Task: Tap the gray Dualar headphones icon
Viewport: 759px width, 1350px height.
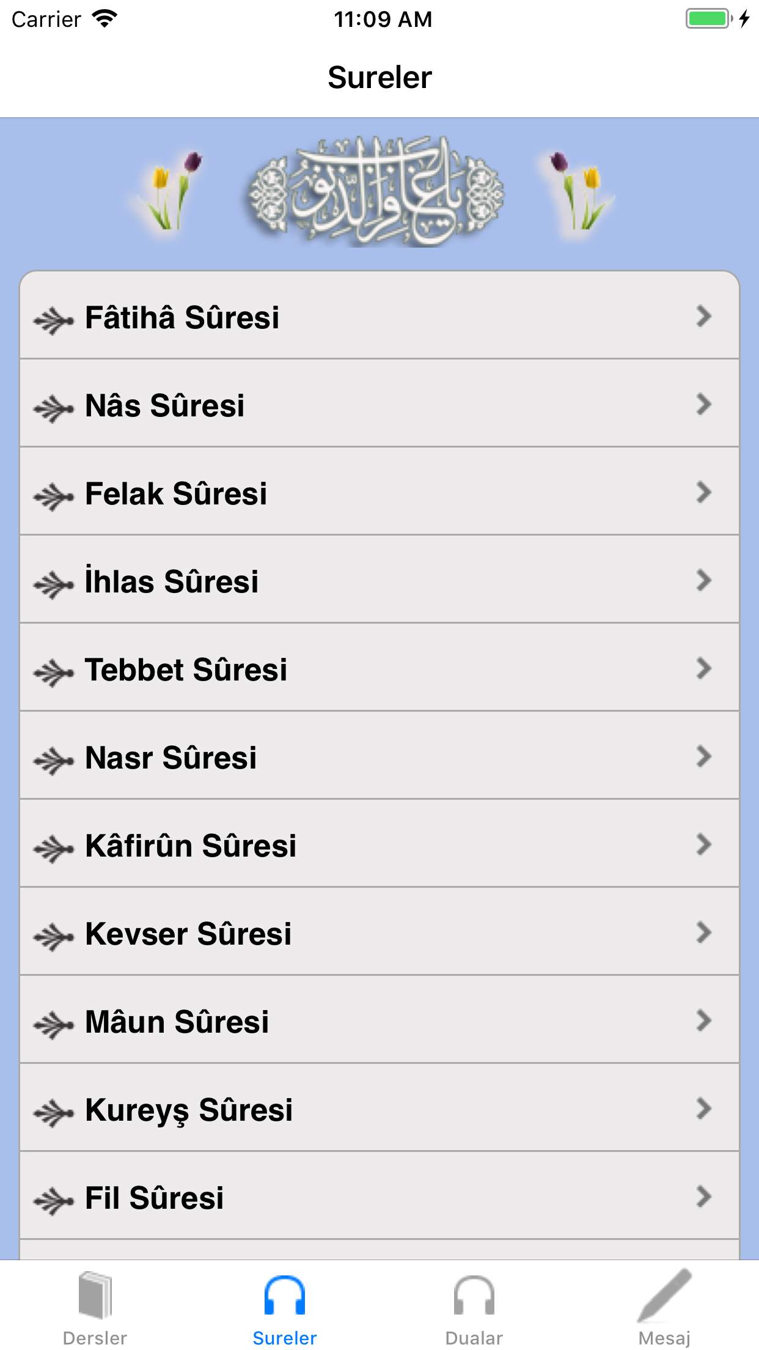Action: pos(474,1295)
